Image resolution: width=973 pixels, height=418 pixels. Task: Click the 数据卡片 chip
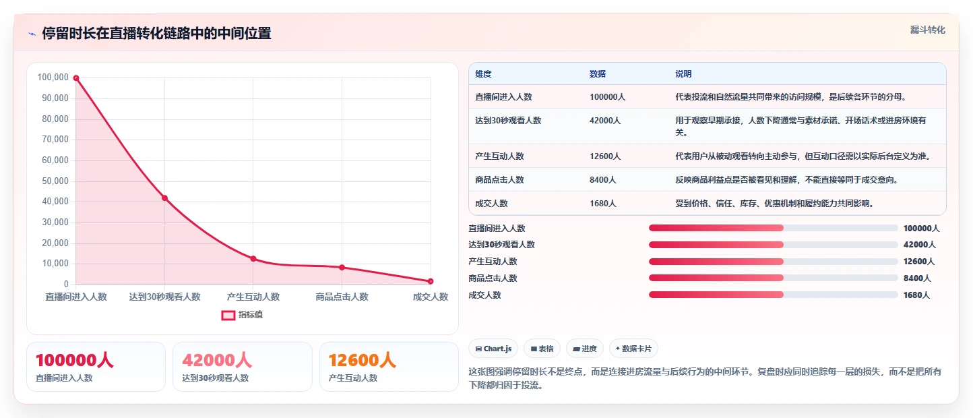pos(633,349)
